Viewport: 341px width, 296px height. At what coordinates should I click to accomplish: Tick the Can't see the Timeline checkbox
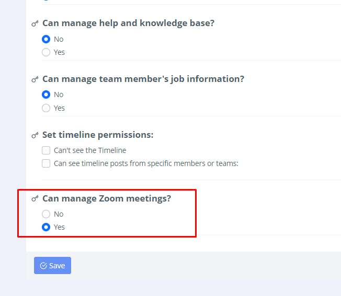tap(46, 150)
